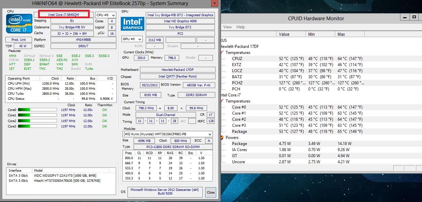The image size is (422, 202).
Task: Click the AES-NI feature label
Action: coord(62,60)
